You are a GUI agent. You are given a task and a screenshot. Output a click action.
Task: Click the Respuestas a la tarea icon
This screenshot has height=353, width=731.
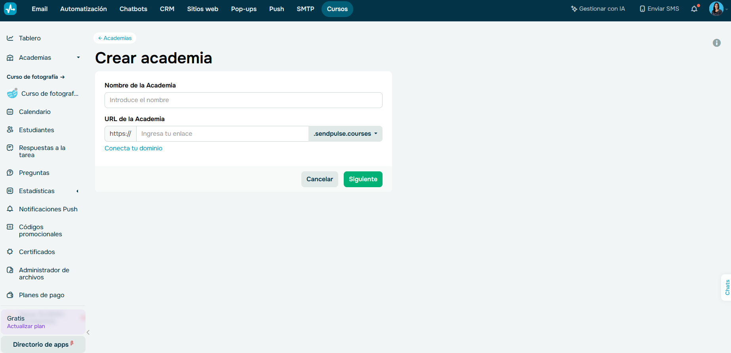tap(10, 148)
